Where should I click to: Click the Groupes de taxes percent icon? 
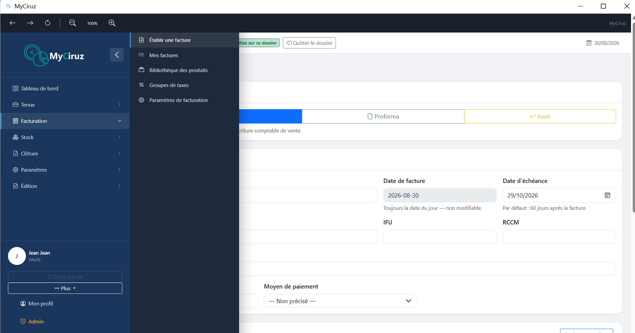pos(142,85)
